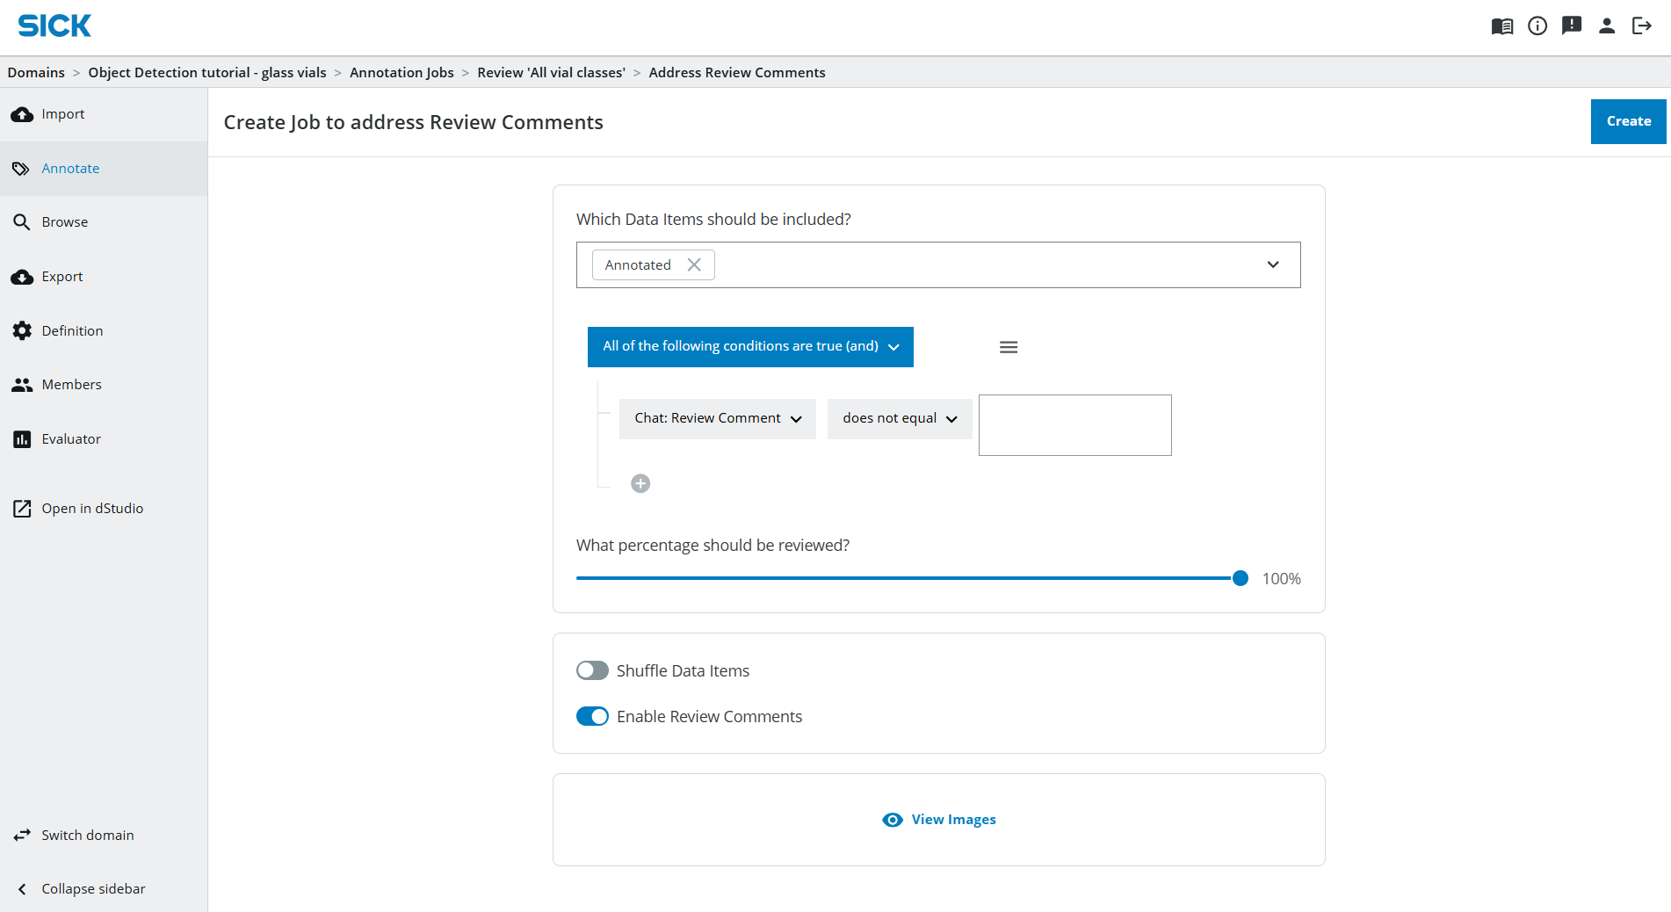Disable Enable Review Comments
The height and width of the screenshot is (912, 1671).
click(x=593, y=716)
